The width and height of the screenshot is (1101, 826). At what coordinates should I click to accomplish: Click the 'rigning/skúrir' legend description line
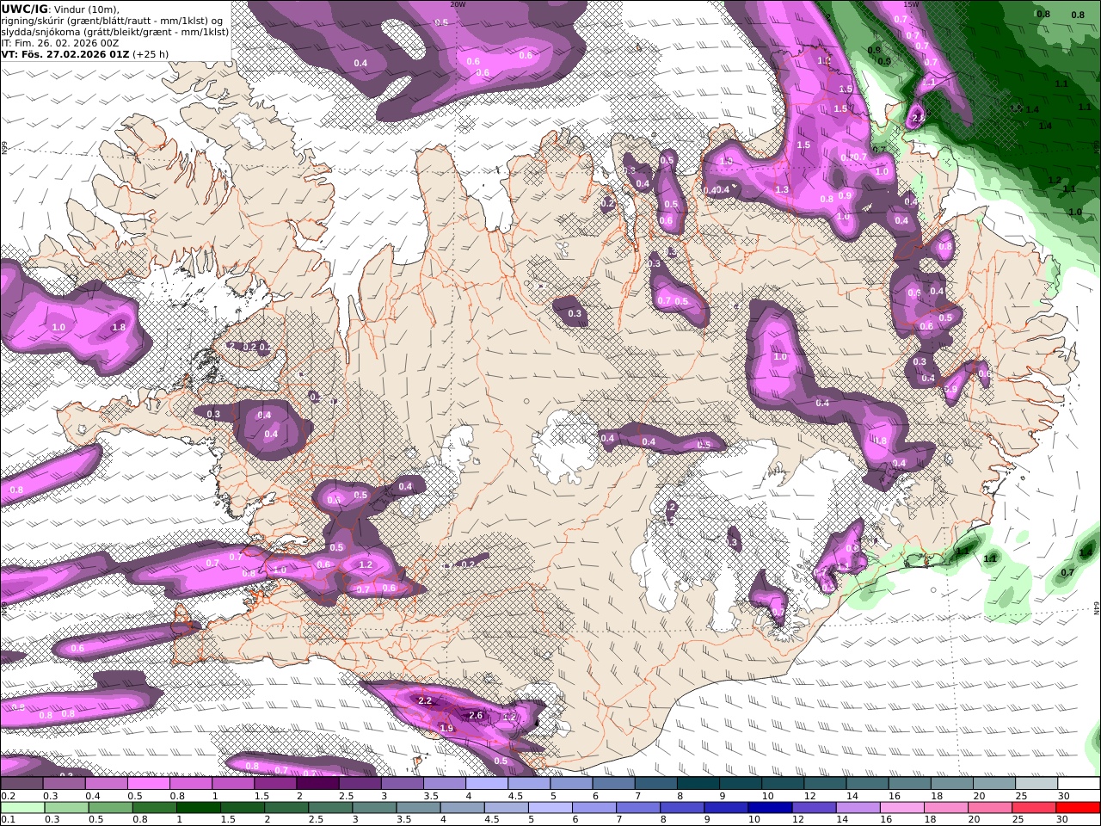click(112, 20)
